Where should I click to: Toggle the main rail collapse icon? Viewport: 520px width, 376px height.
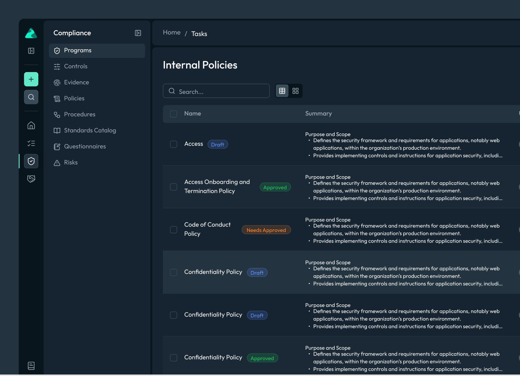pos(31,51)
